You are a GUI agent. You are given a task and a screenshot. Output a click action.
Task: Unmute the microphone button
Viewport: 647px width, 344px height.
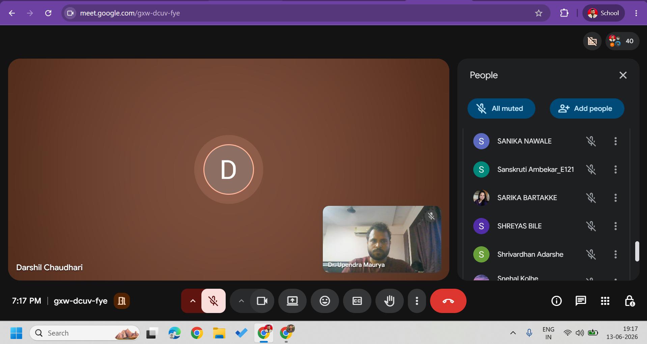coord(213,301)
